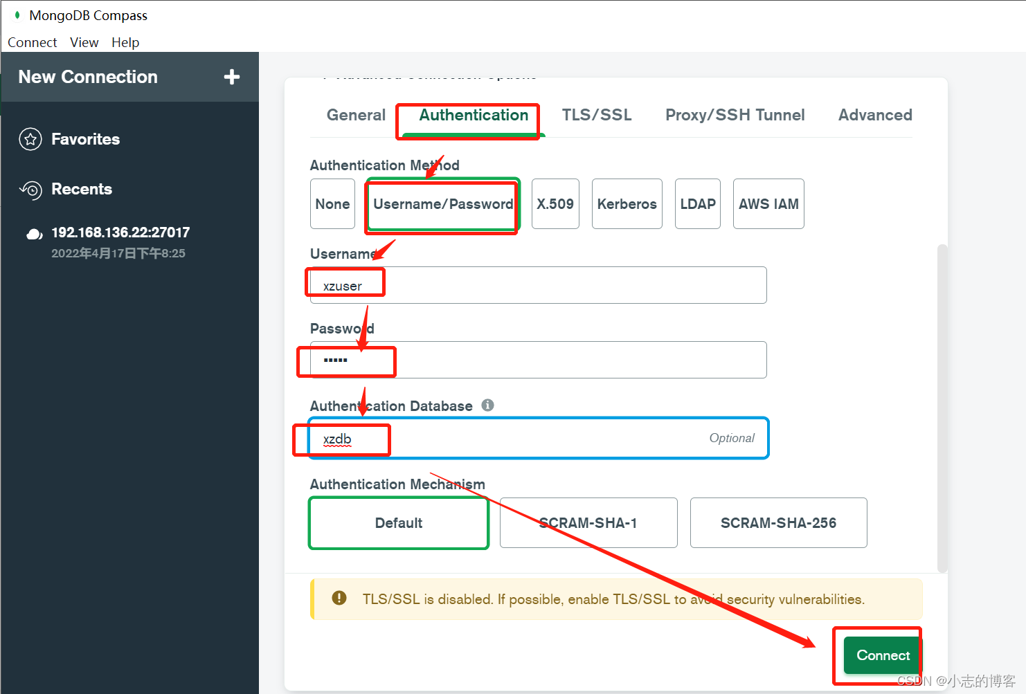Click the warning icon in TLS/SSL banner
Screen dimensions: 1026x694
(339, 598)
